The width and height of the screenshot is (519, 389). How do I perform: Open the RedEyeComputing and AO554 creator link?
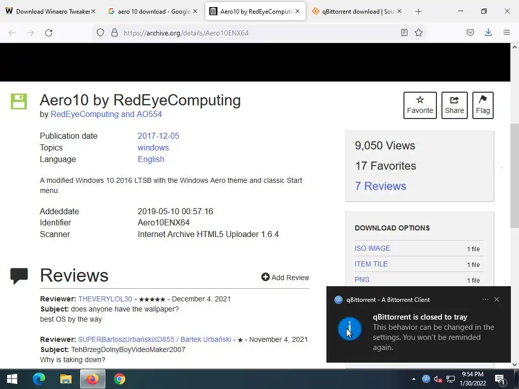click(106, 114)
